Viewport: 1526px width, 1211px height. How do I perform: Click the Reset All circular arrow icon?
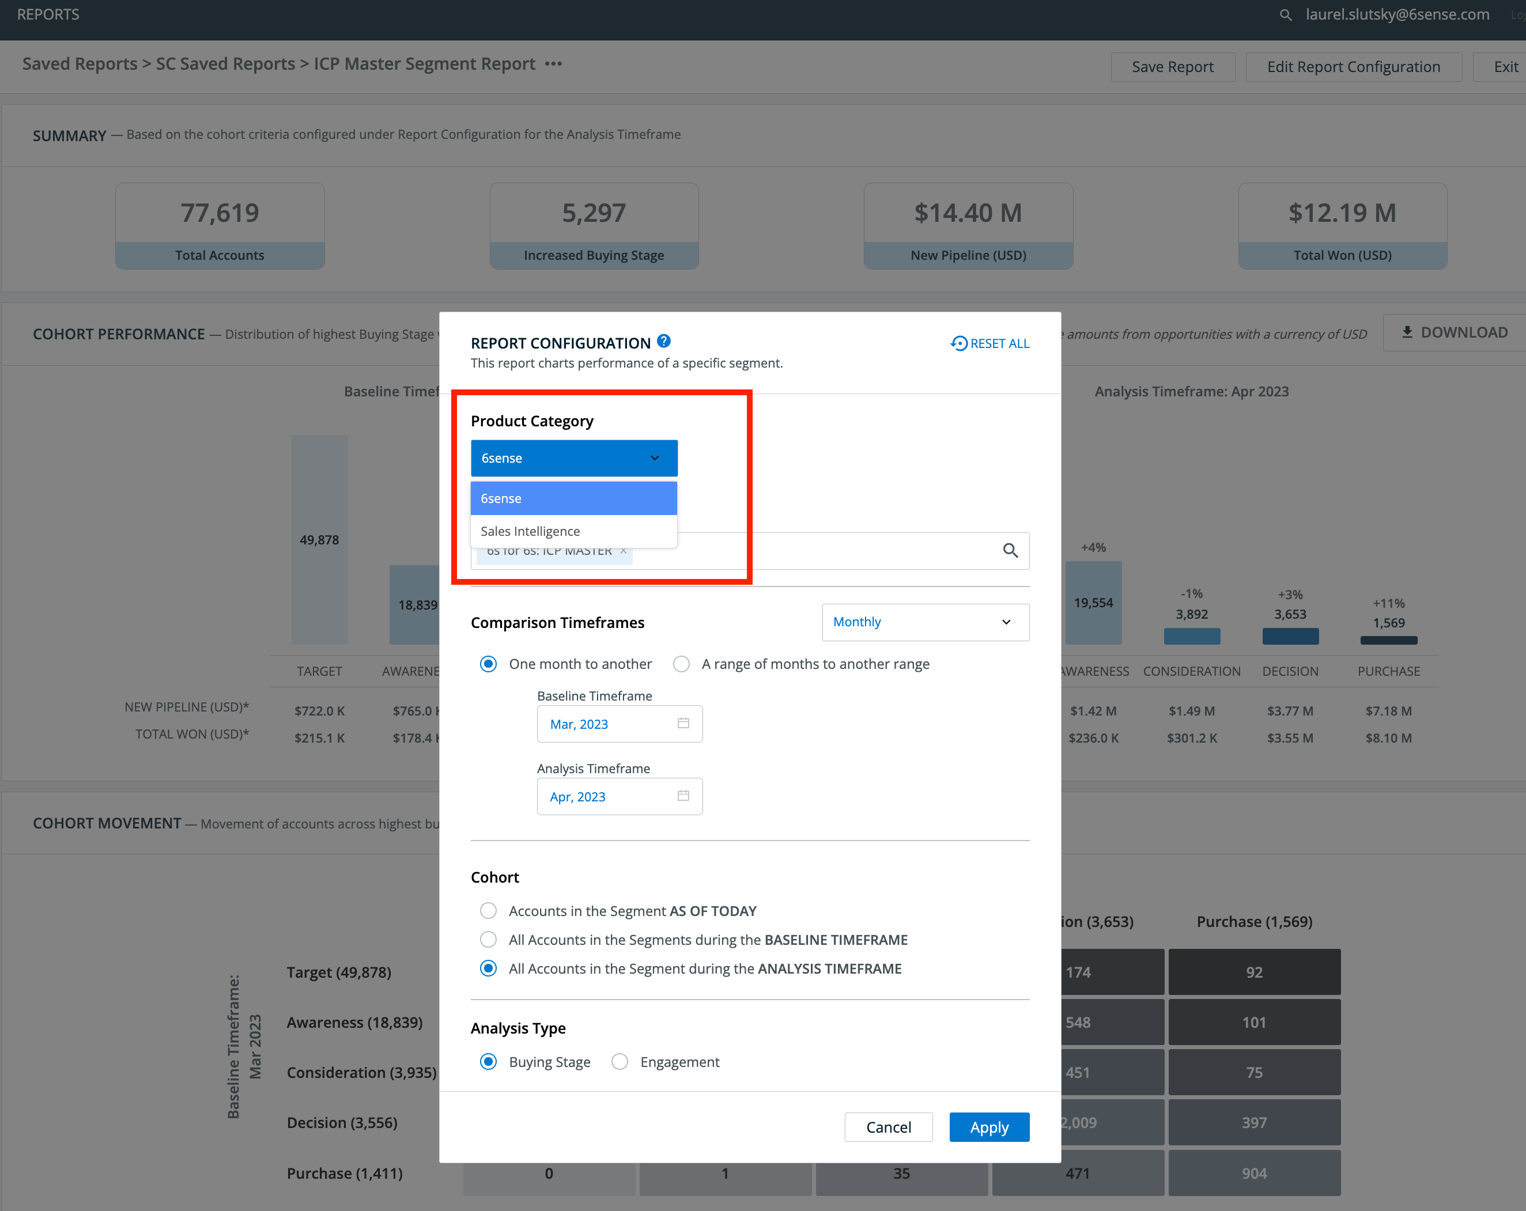pos(958,343)
